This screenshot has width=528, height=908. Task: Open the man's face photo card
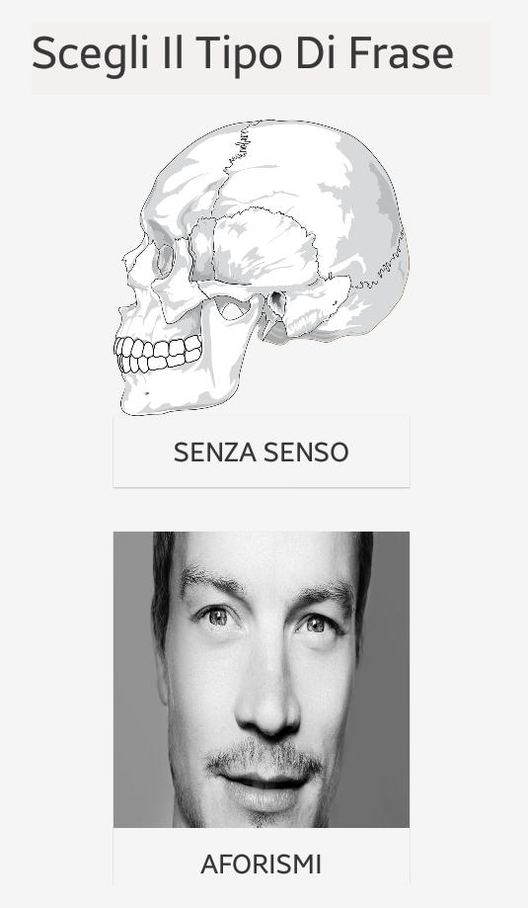(x=262, y=680)
